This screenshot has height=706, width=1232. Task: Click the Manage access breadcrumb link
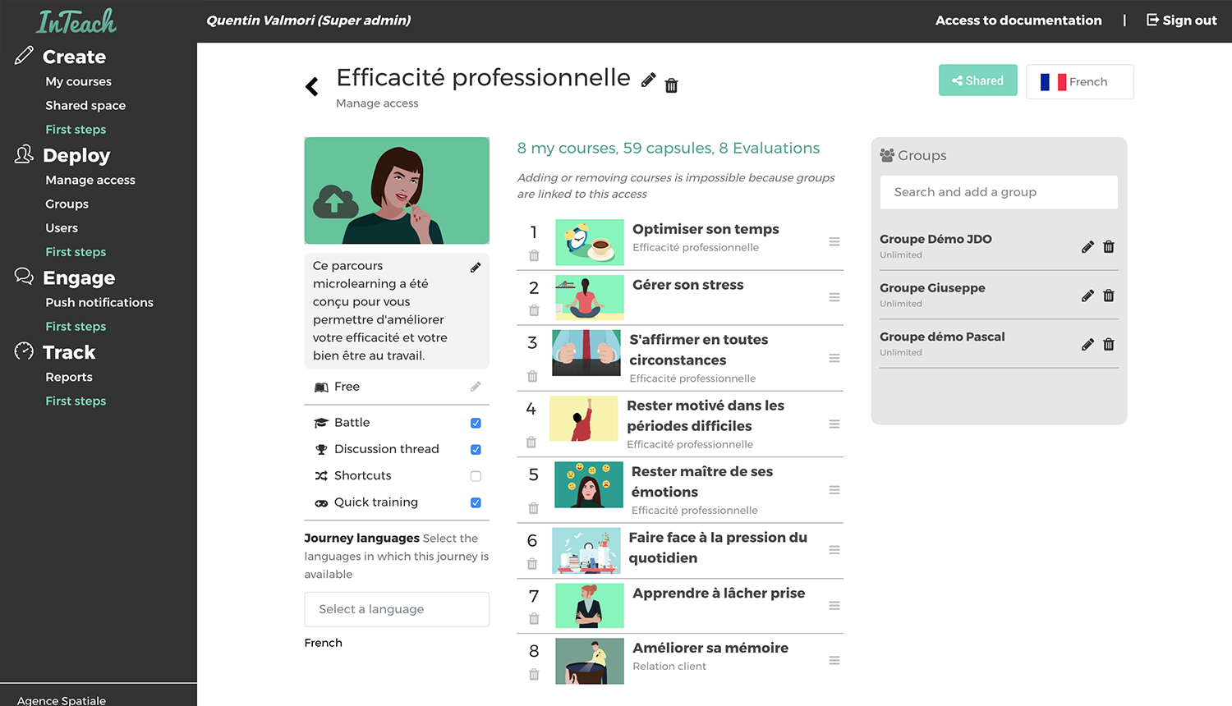click(x=377, y=103)
